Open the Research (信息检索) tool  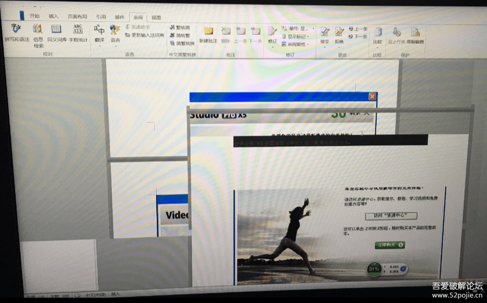click(38, 35)
